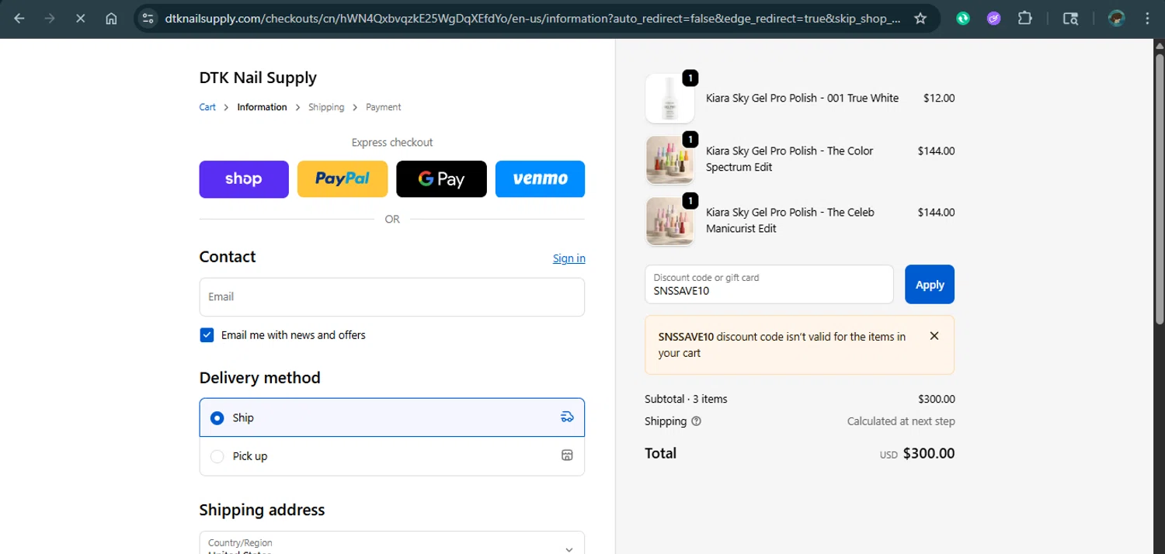Click the browser back arrow
Image resolution: width=1165 pixels, height=554 pixels.
[19, 19]
